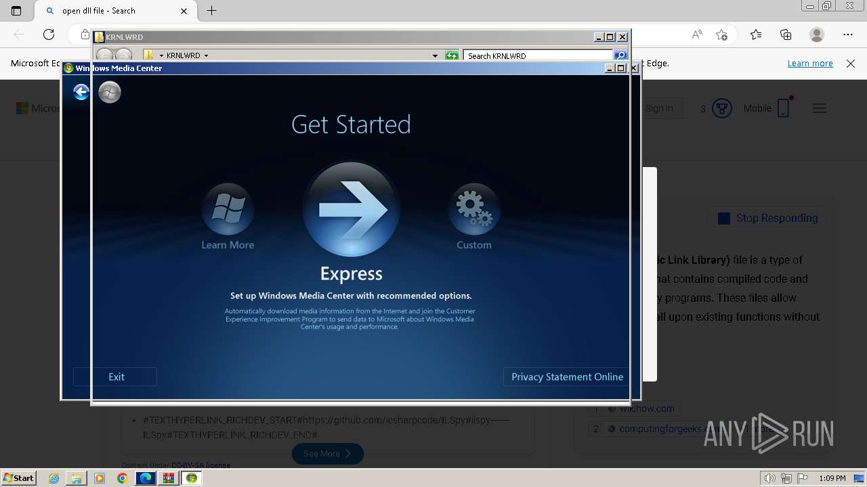This screenshot has height=487, width=867.
Task: Open the Bing rewards medal icon
Action: click(x=722, y=108)
